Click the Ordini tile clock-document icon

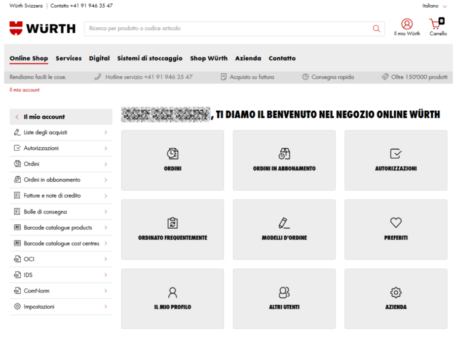click(173, 153)
